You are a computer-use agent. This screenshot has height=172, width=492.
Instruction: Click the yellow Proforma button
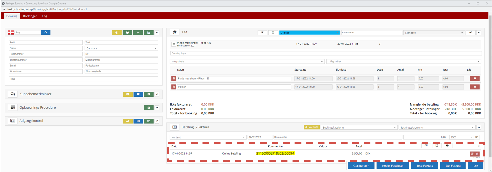312,127
